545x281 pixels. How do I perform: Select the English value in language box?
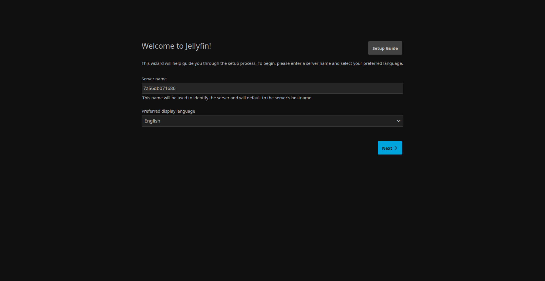[152, 121]
